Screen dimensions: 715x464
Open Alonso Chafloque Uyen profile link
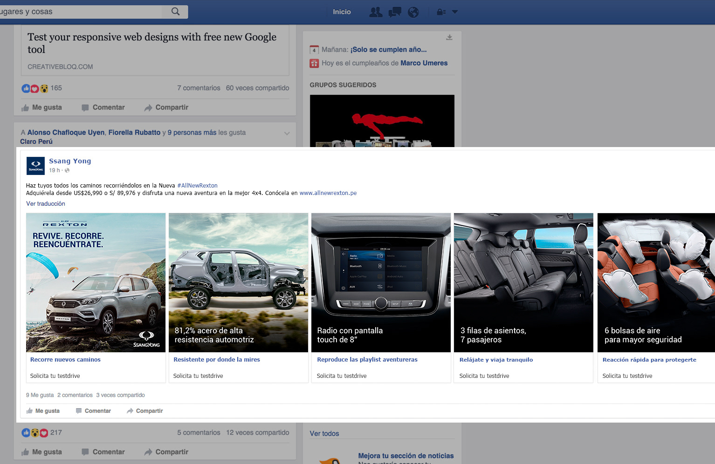pos(66,133)
